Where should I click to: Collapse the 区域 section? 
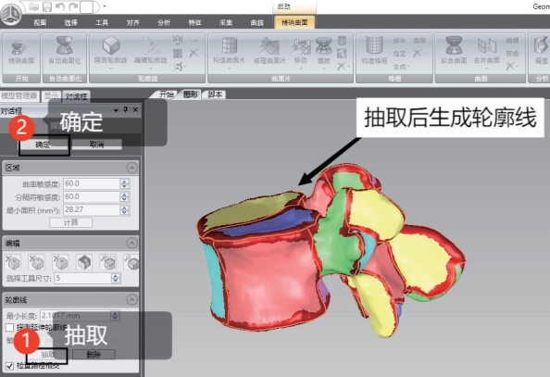point(131,168)
